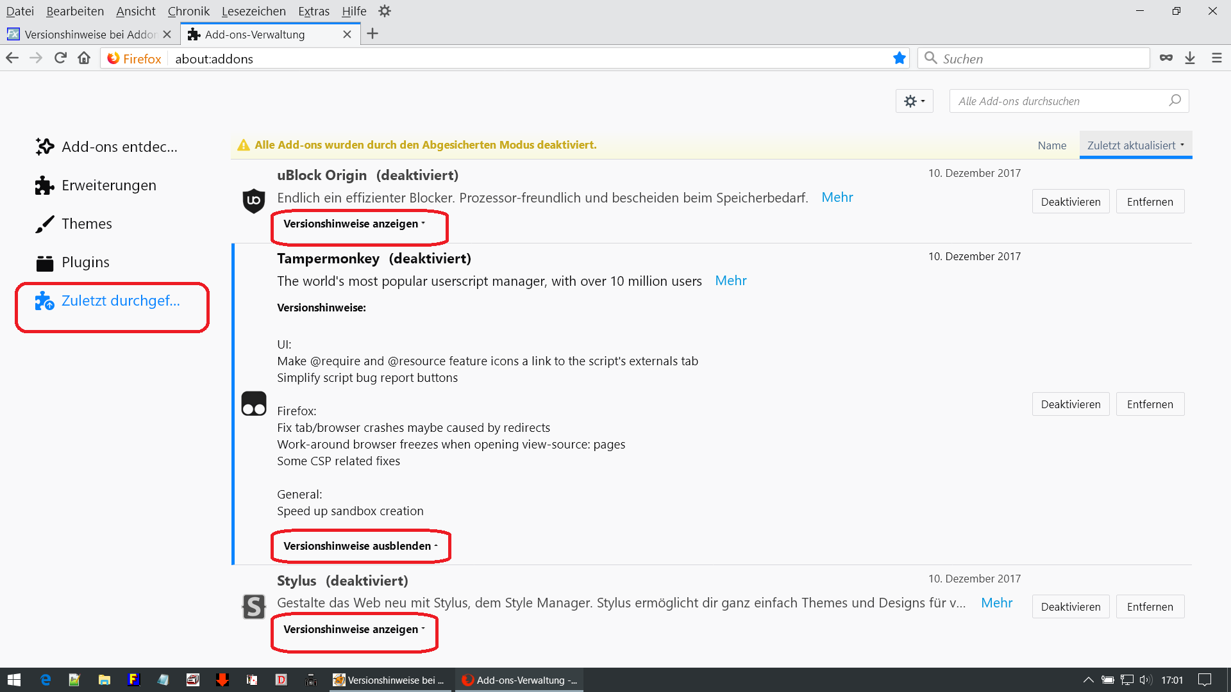Open the add-ons tools gear dropdown
The height and width of the screenshot is (692, 1231).
(x=914, y=101)
